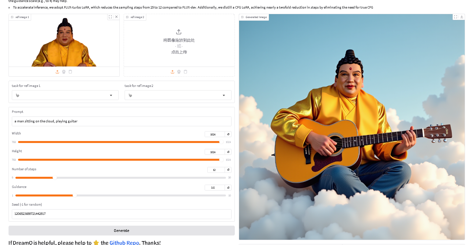Click the Height slider track
This screenshot has width=468, height=245.
point(121,160)
